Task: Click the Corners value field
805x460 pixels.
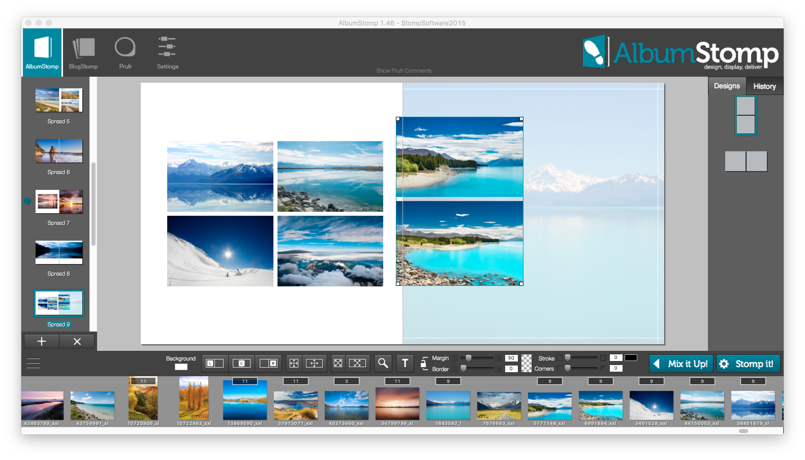Action: [x=616, y=369]
